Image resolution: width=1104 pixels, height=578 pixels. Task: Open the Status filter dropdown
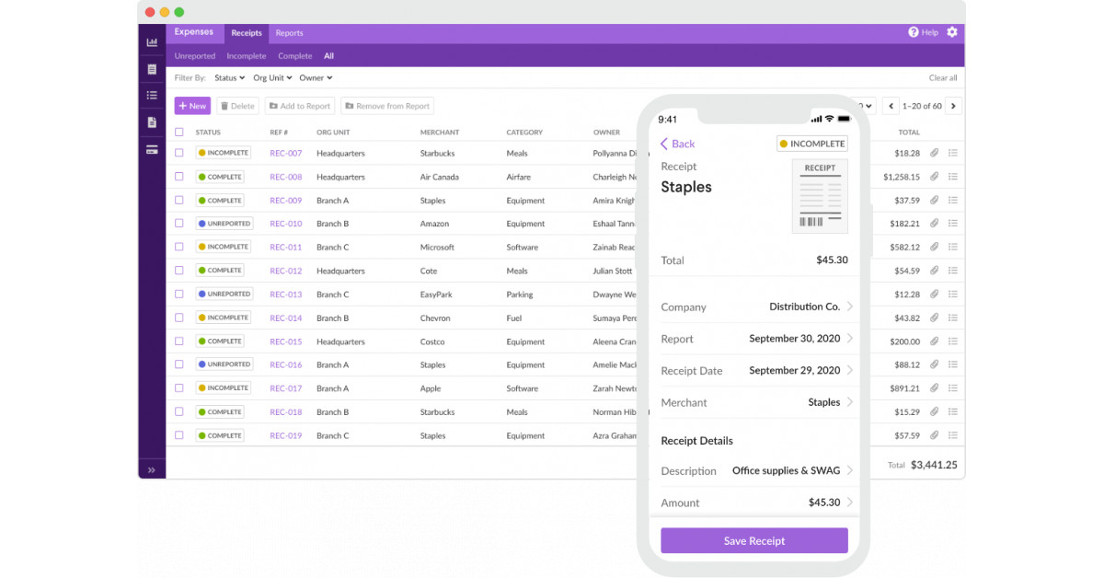coord(230,78)
